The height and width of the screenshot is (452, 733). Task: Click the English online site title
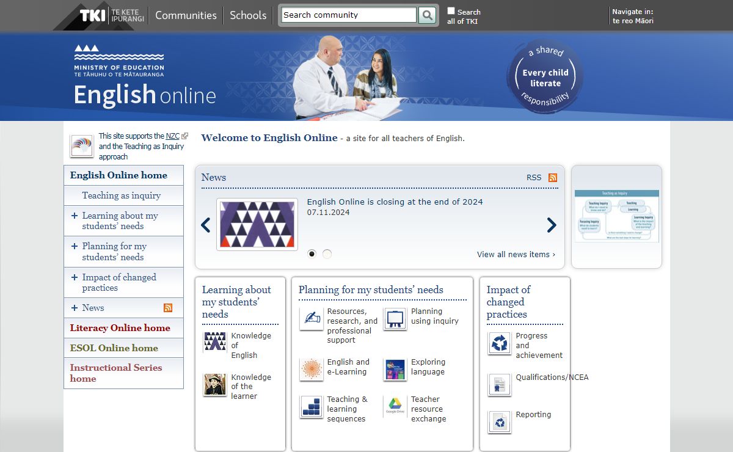tap(145, 95)
